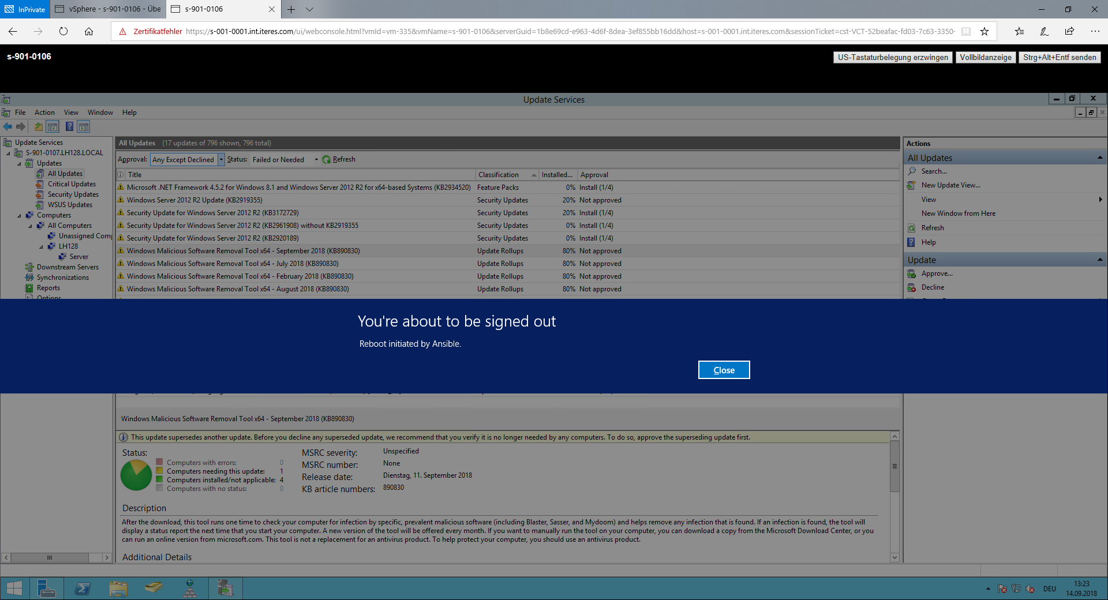Image resolution: width=1108 pixels, height=600 pixels.
Task: Open Server Manager from taskbar
Action: (x=46, y=588)
